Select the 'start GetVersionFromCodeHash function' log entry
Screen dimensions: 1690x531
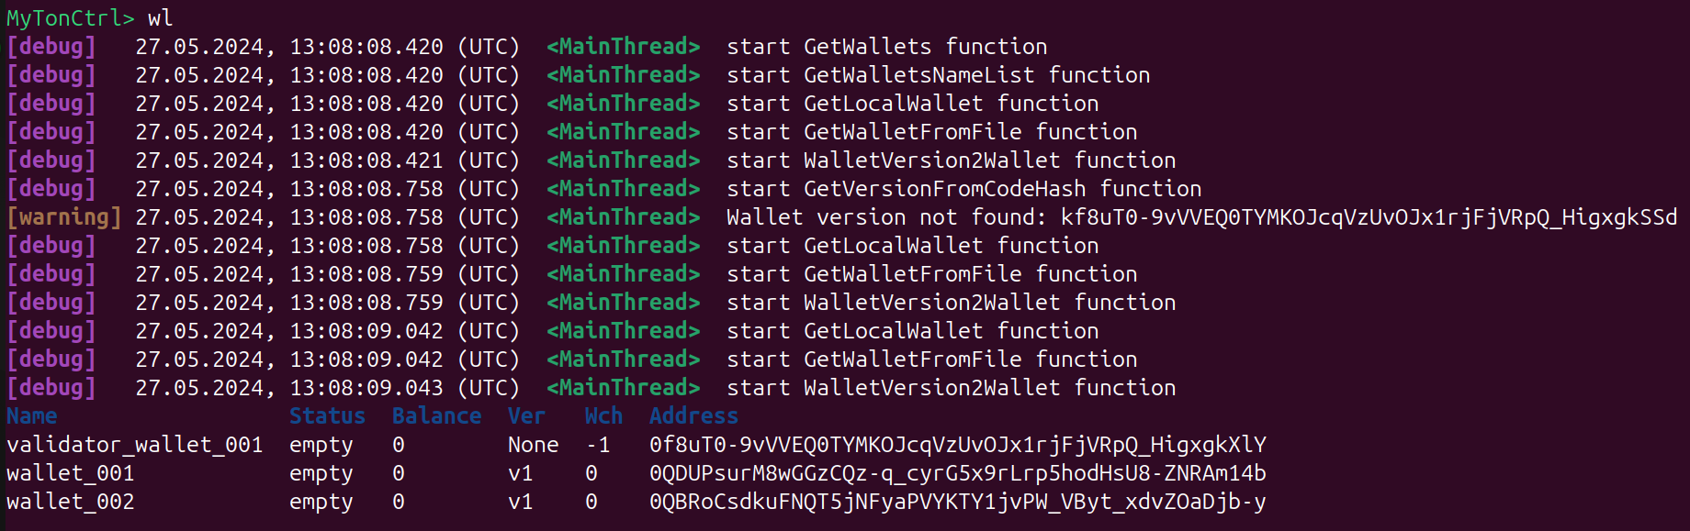click(x=963, y=189)
